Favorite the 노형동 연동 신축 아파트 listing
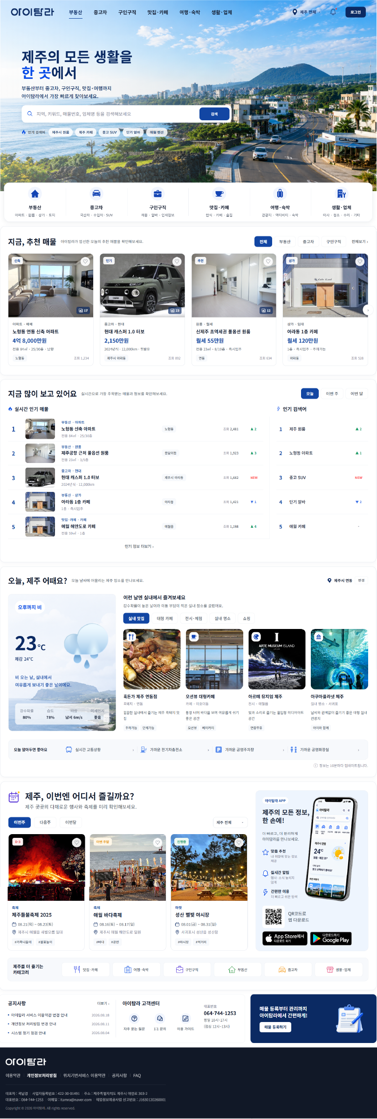This screenshot has width=377, height=1119. pos(85,262)
